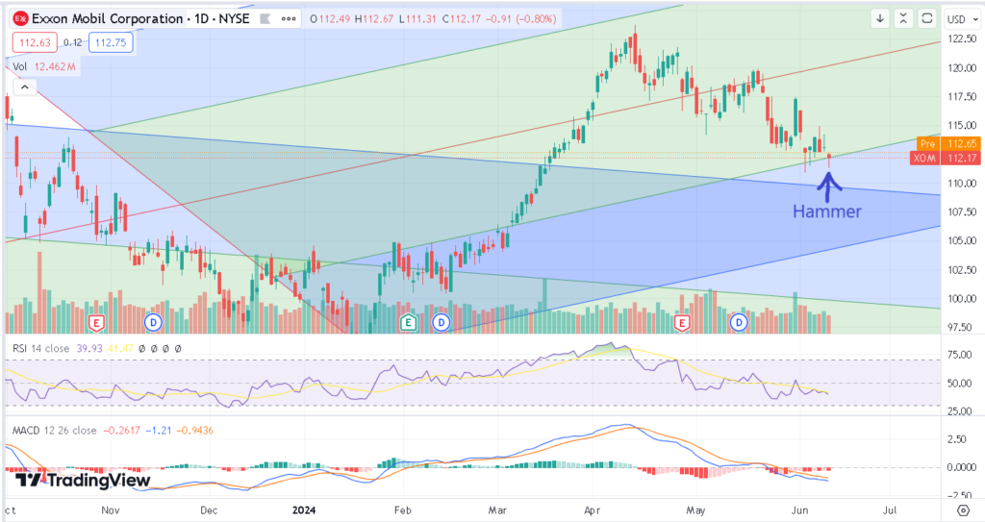Click the 2024 label on time axis
Image resolution: width=985 pixels, height=522 pixels.
pyautogui.click(x=303, y=510)
